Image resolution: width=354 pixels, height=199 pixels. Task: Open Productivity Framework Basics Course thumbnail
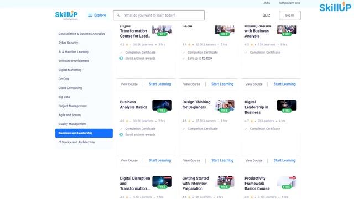pyautogui.click(x=287, y=182)
